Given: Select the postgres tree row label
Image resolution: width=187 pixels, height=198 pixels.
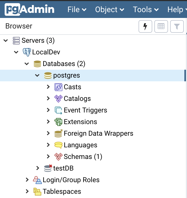Looking at the screenshot, I should (67, 76).
